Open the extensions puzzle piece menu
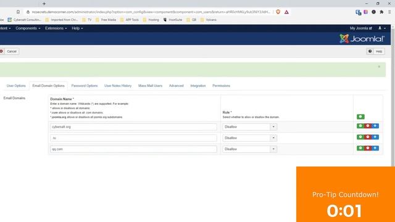The height and width of the screenshot is (222, 395). tap(381, 12)
